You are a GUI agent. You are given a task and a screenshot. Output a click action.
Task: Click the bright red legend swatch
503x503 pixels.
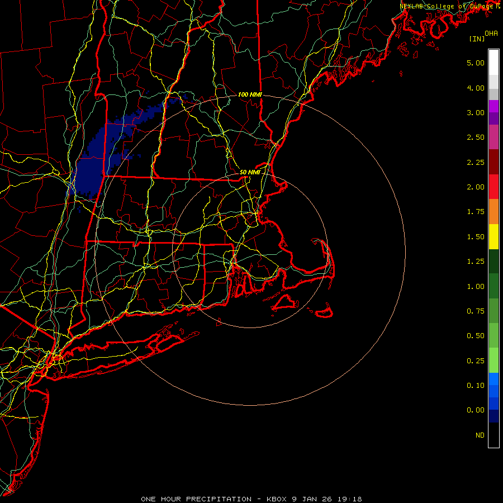(493, 187)
